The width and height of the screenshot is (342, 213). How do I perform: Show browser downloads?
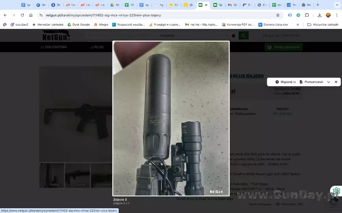tap(319, 15)
